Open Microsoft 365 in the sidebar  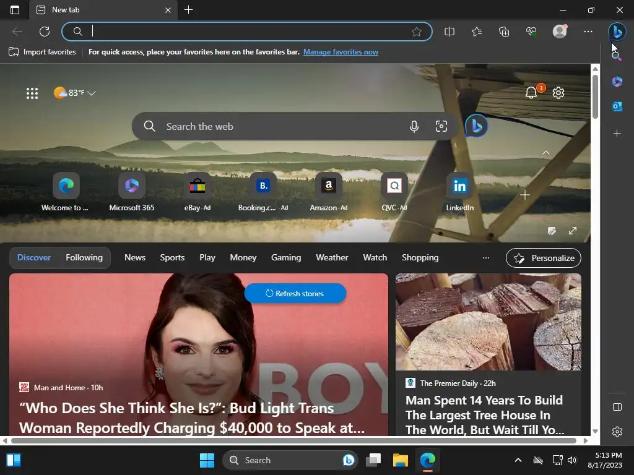[617, 82]
